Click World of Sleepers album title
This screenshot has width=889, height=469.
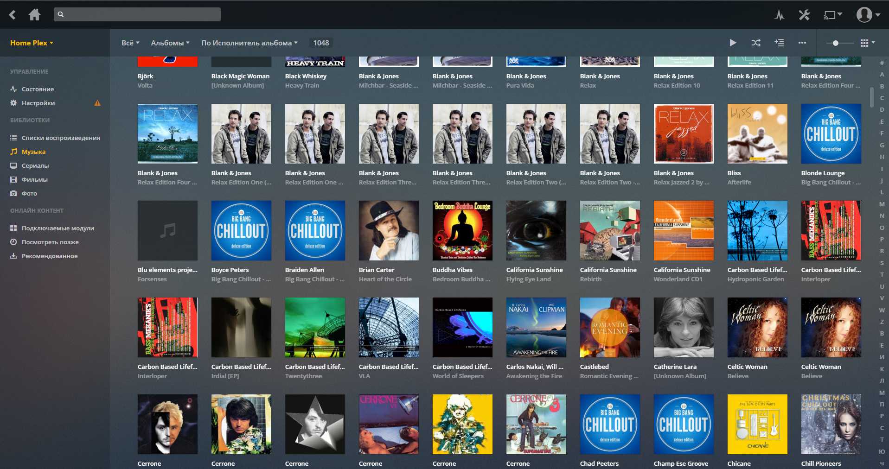[x=458, y=376]
